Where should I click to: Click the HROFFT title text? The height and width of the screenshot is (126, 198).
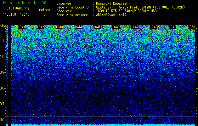(20, 3)
